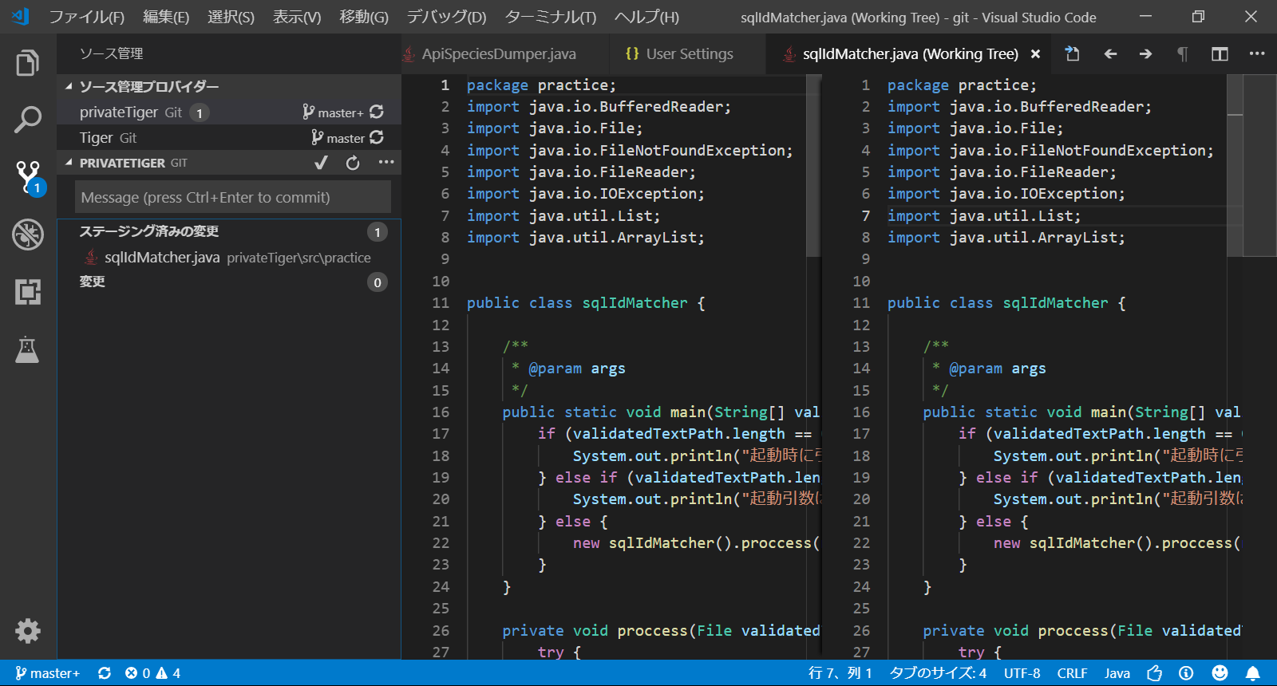Show warnings count in status bar

[168, 673]
